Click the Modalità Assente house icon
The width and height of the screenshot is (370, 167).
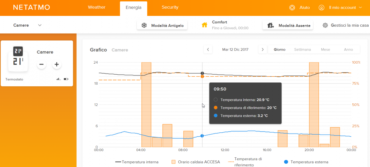[x=271, y=26]
